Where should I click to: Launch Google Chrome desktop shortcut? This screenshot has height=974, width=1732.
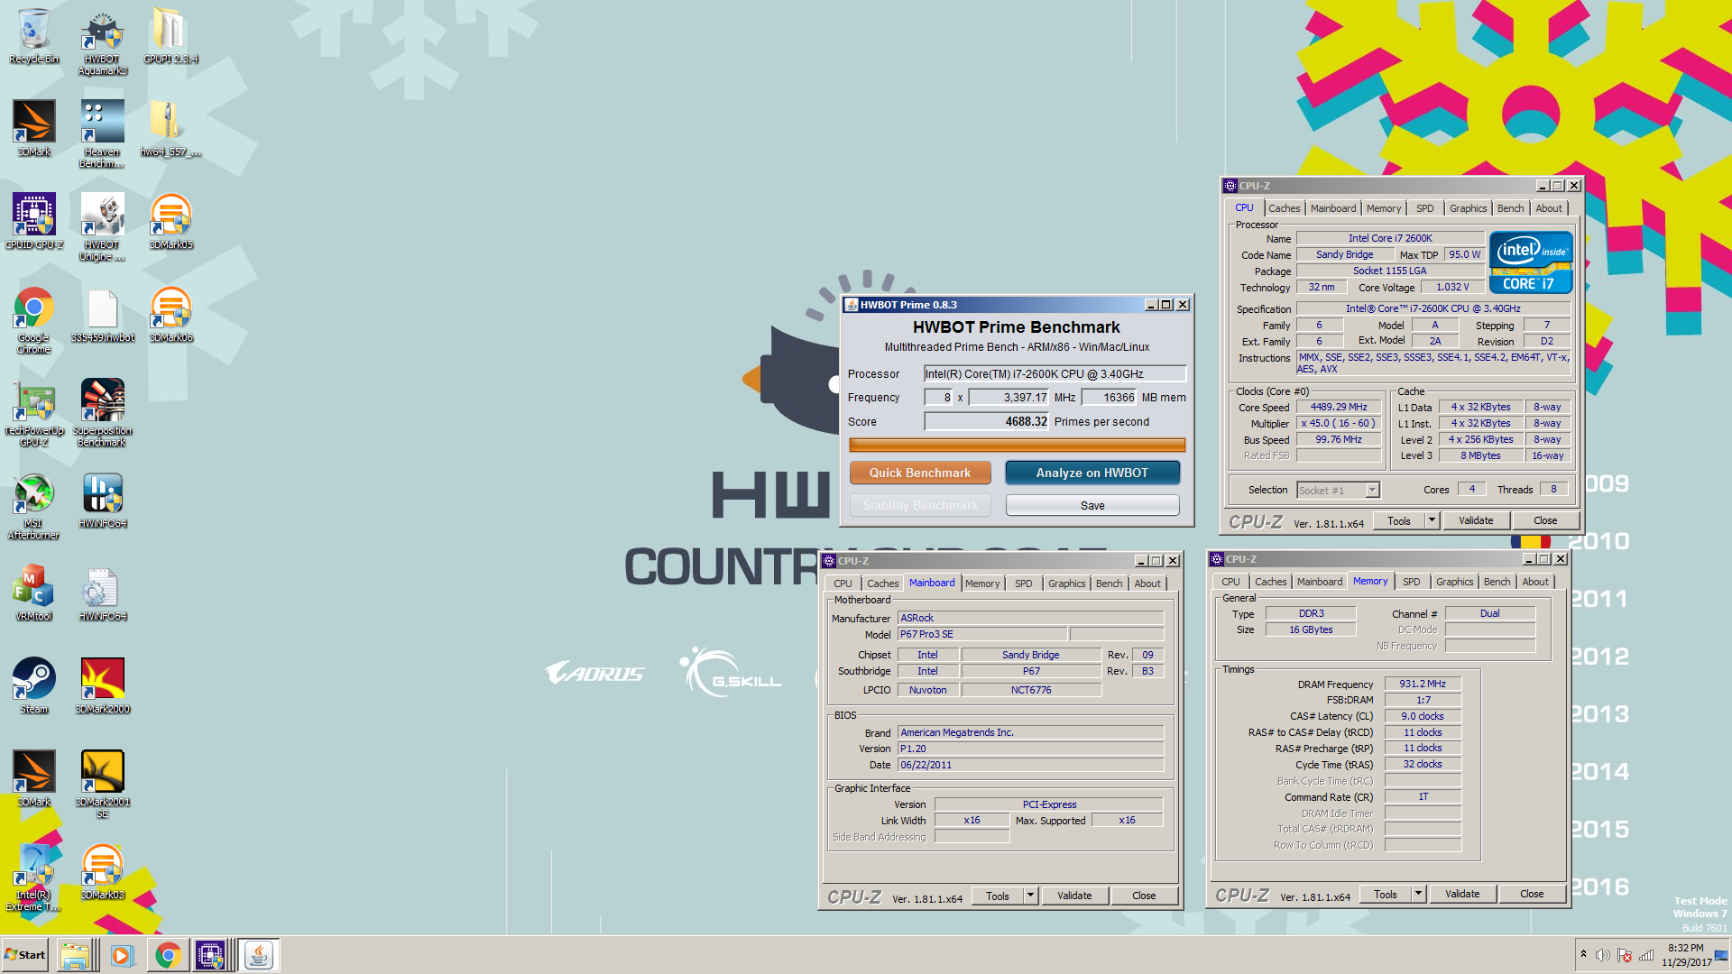(33, 320)
